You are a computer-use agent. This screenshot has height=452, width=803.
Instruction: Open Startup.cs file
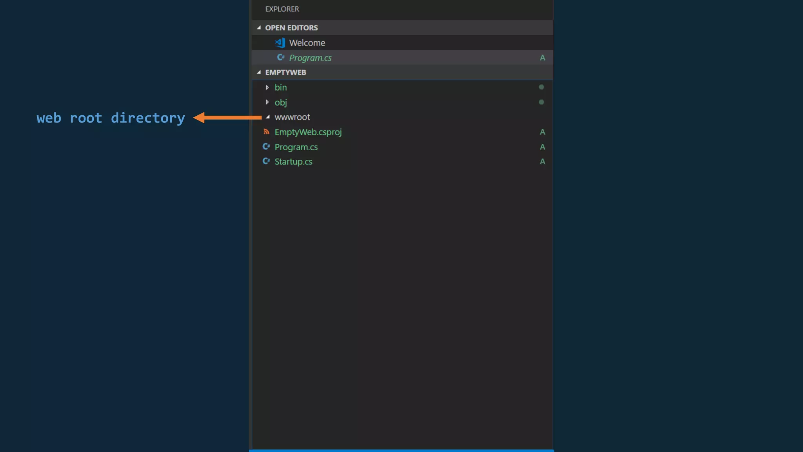pyautogui.click(x=293, y=162)
